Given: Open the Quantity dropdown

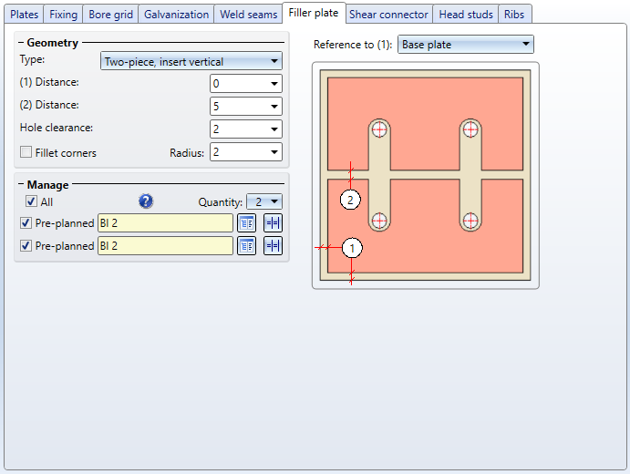Looking at the screenshot, I should click(x=264, y=201).
